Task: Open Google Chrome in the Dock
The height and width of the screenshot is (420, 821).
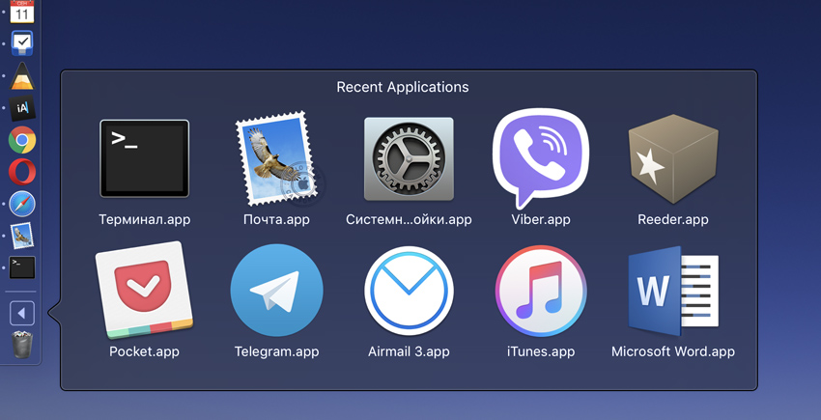Action: pos(22,140)
